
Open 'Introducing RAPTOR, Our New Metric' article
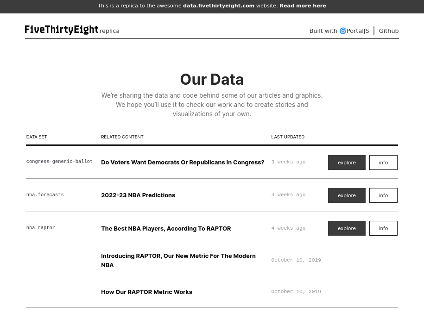pos(178,261)
